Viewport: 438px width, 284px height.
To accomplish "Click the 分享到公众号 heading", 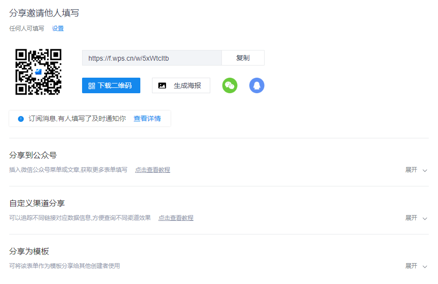I will 33,155.
